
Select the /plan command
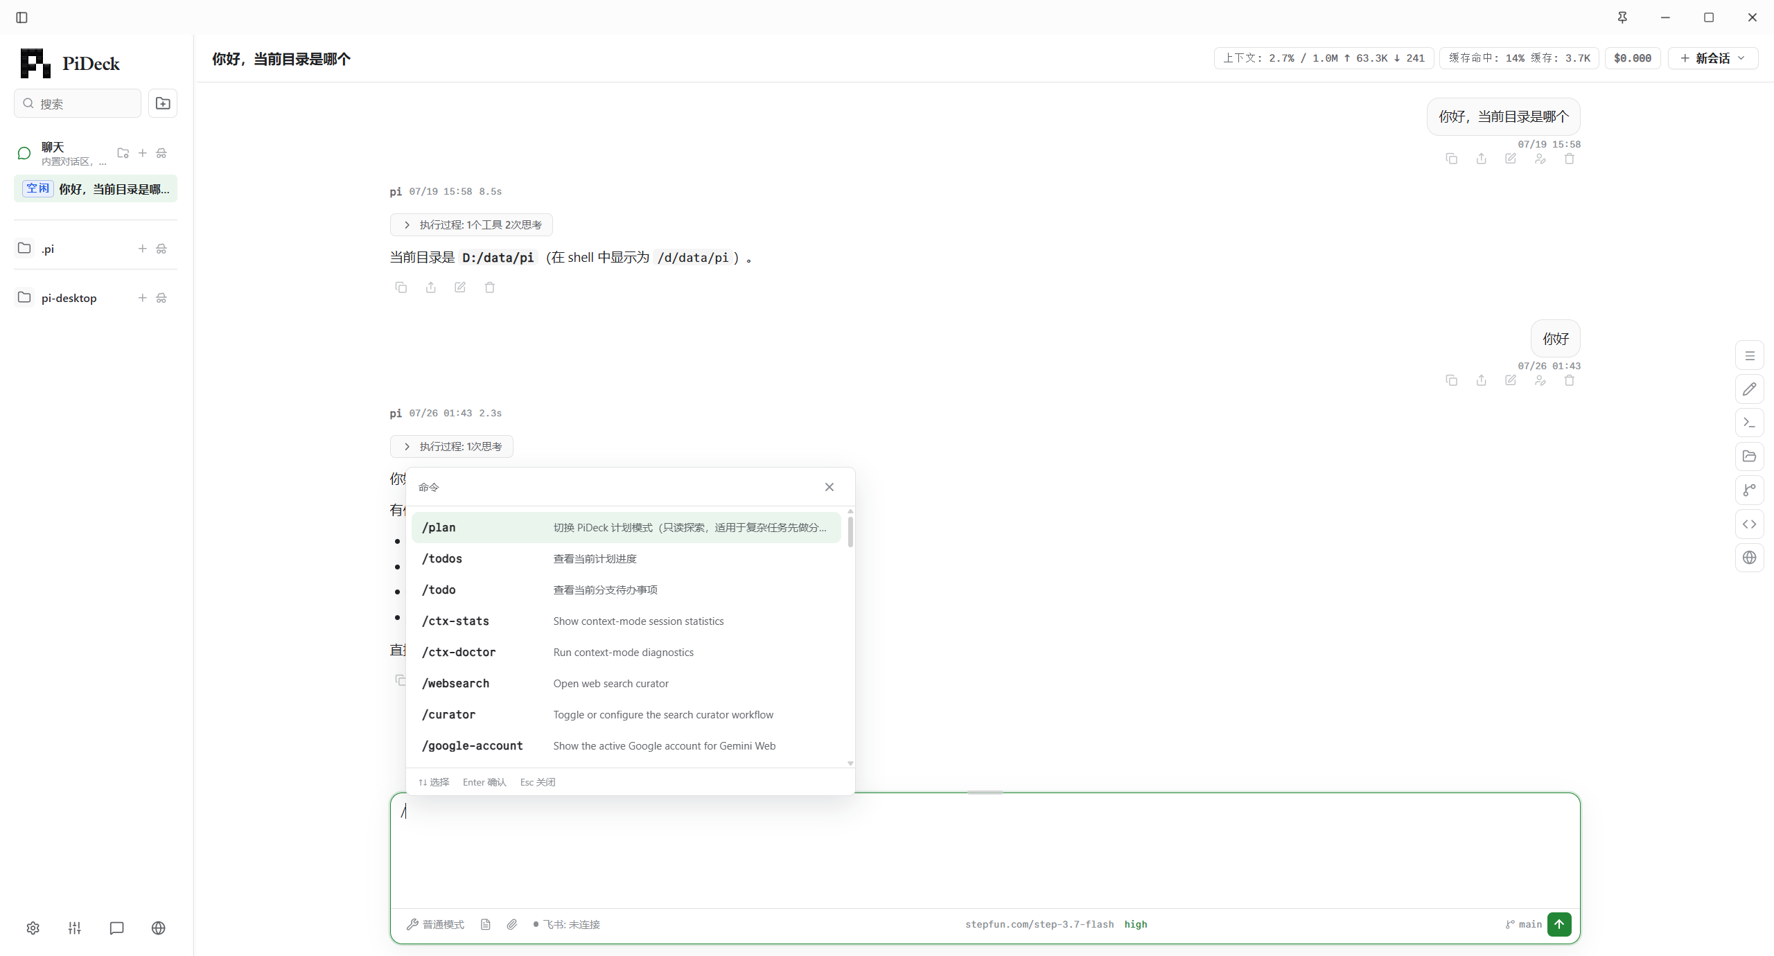pyautogui.click(x=626, y=528)
